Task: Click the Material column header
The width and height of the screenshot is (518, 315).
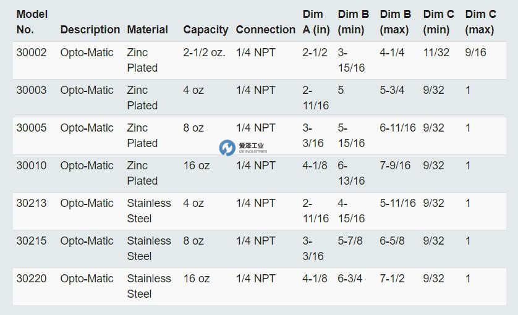Action: tap(148, 30)
